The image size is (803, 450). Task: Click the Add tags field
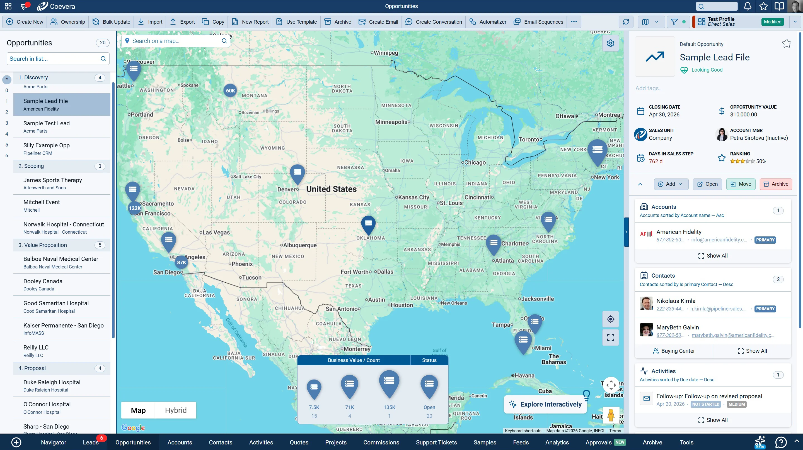coord(649,88)
